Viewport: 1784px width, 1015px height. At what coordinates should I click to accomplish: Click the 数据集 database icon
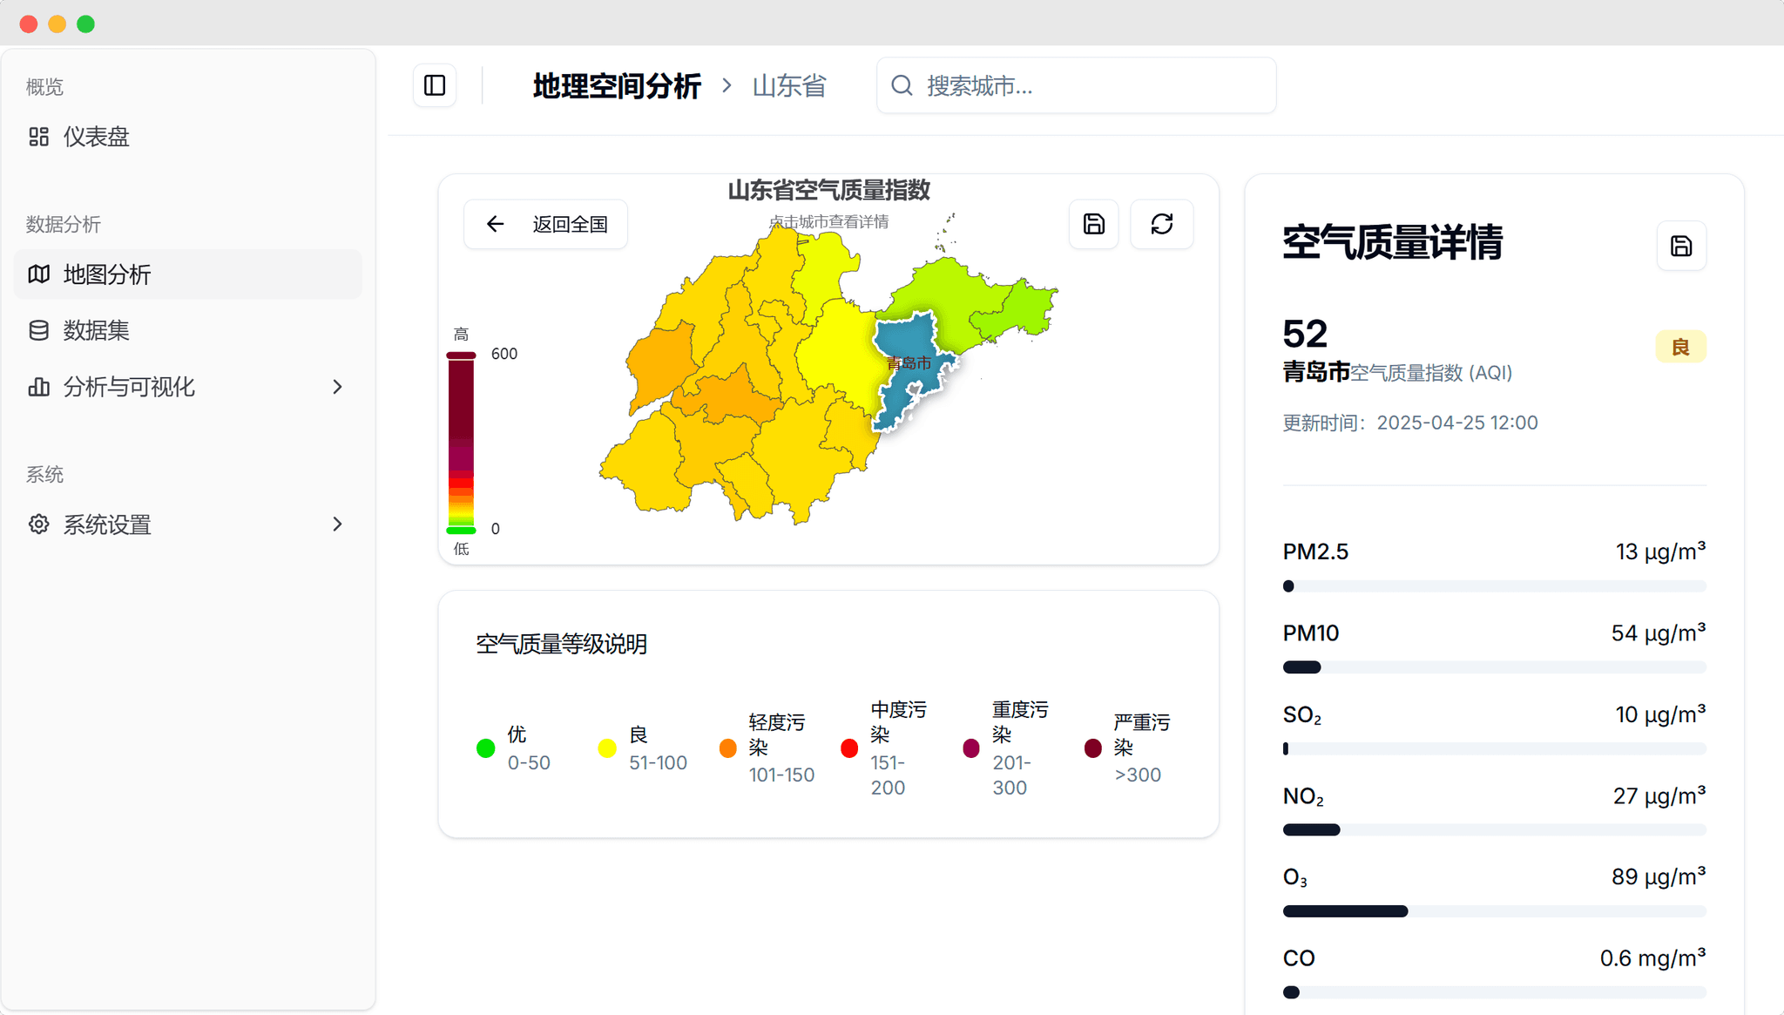[38, 330]
